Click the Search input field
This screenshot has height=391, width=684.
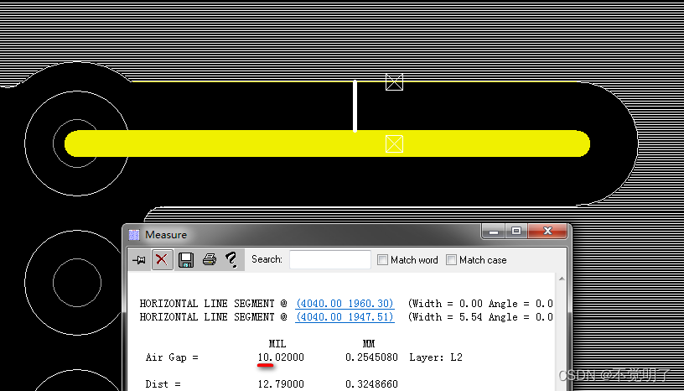(330, 259)
